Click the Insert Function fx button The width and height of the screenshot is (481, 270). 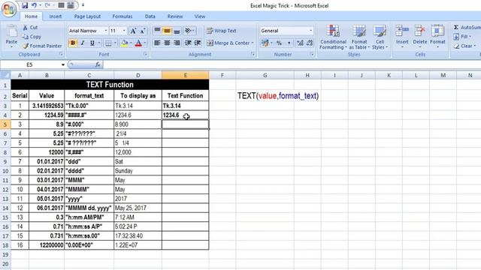click(x=98, y=64)
